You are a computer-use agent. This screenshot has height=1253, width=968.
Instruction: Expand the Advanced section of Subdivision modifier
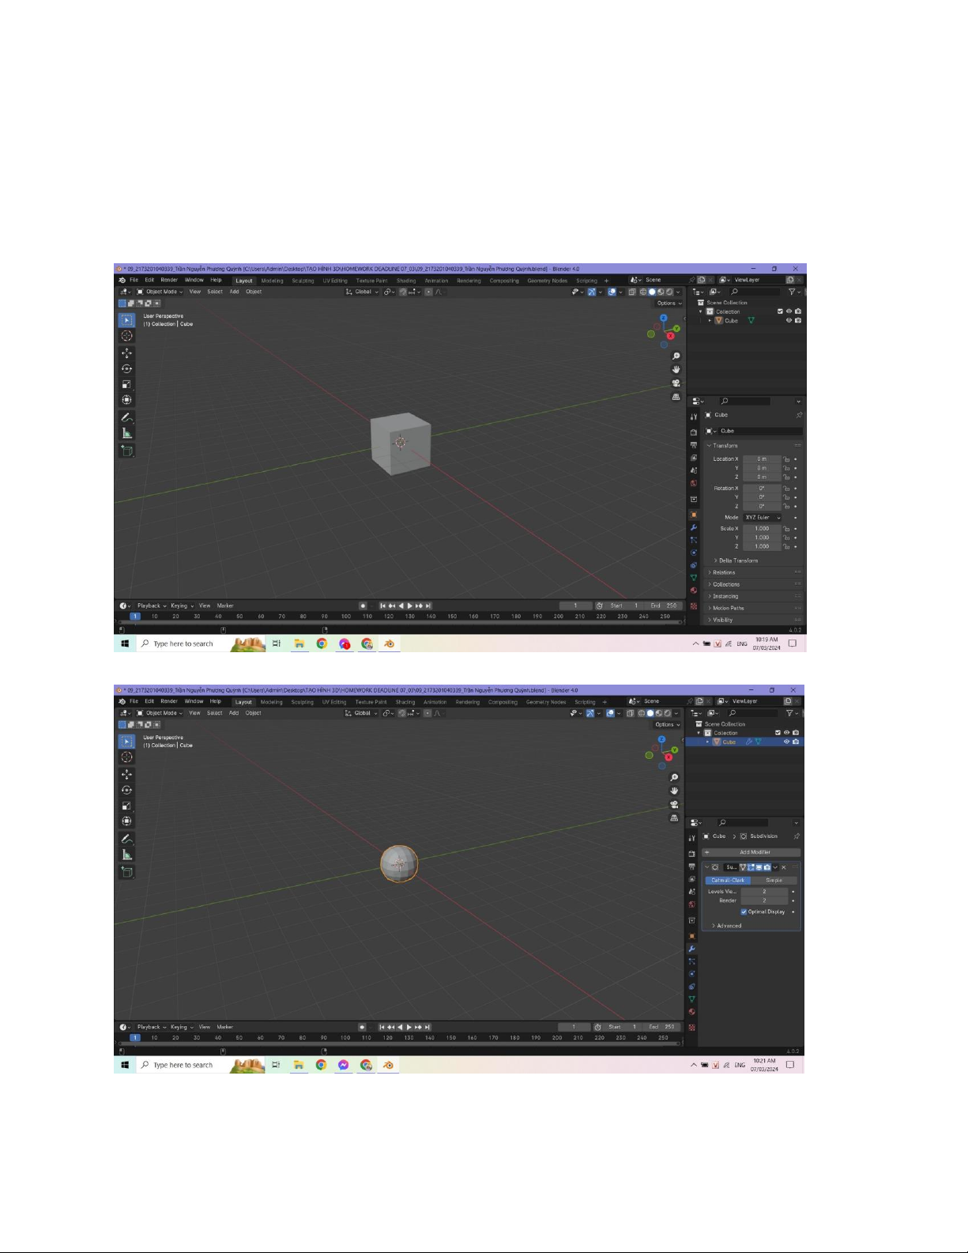click(x=728, y=926)
